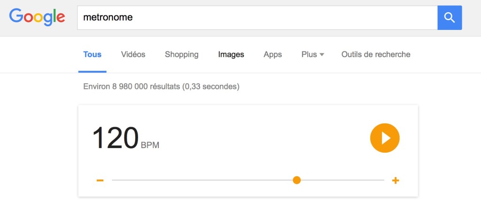Screen dimensions: 481x207
Task: Decrease tempo with the orange minus icon
Action: click(100, 180)
